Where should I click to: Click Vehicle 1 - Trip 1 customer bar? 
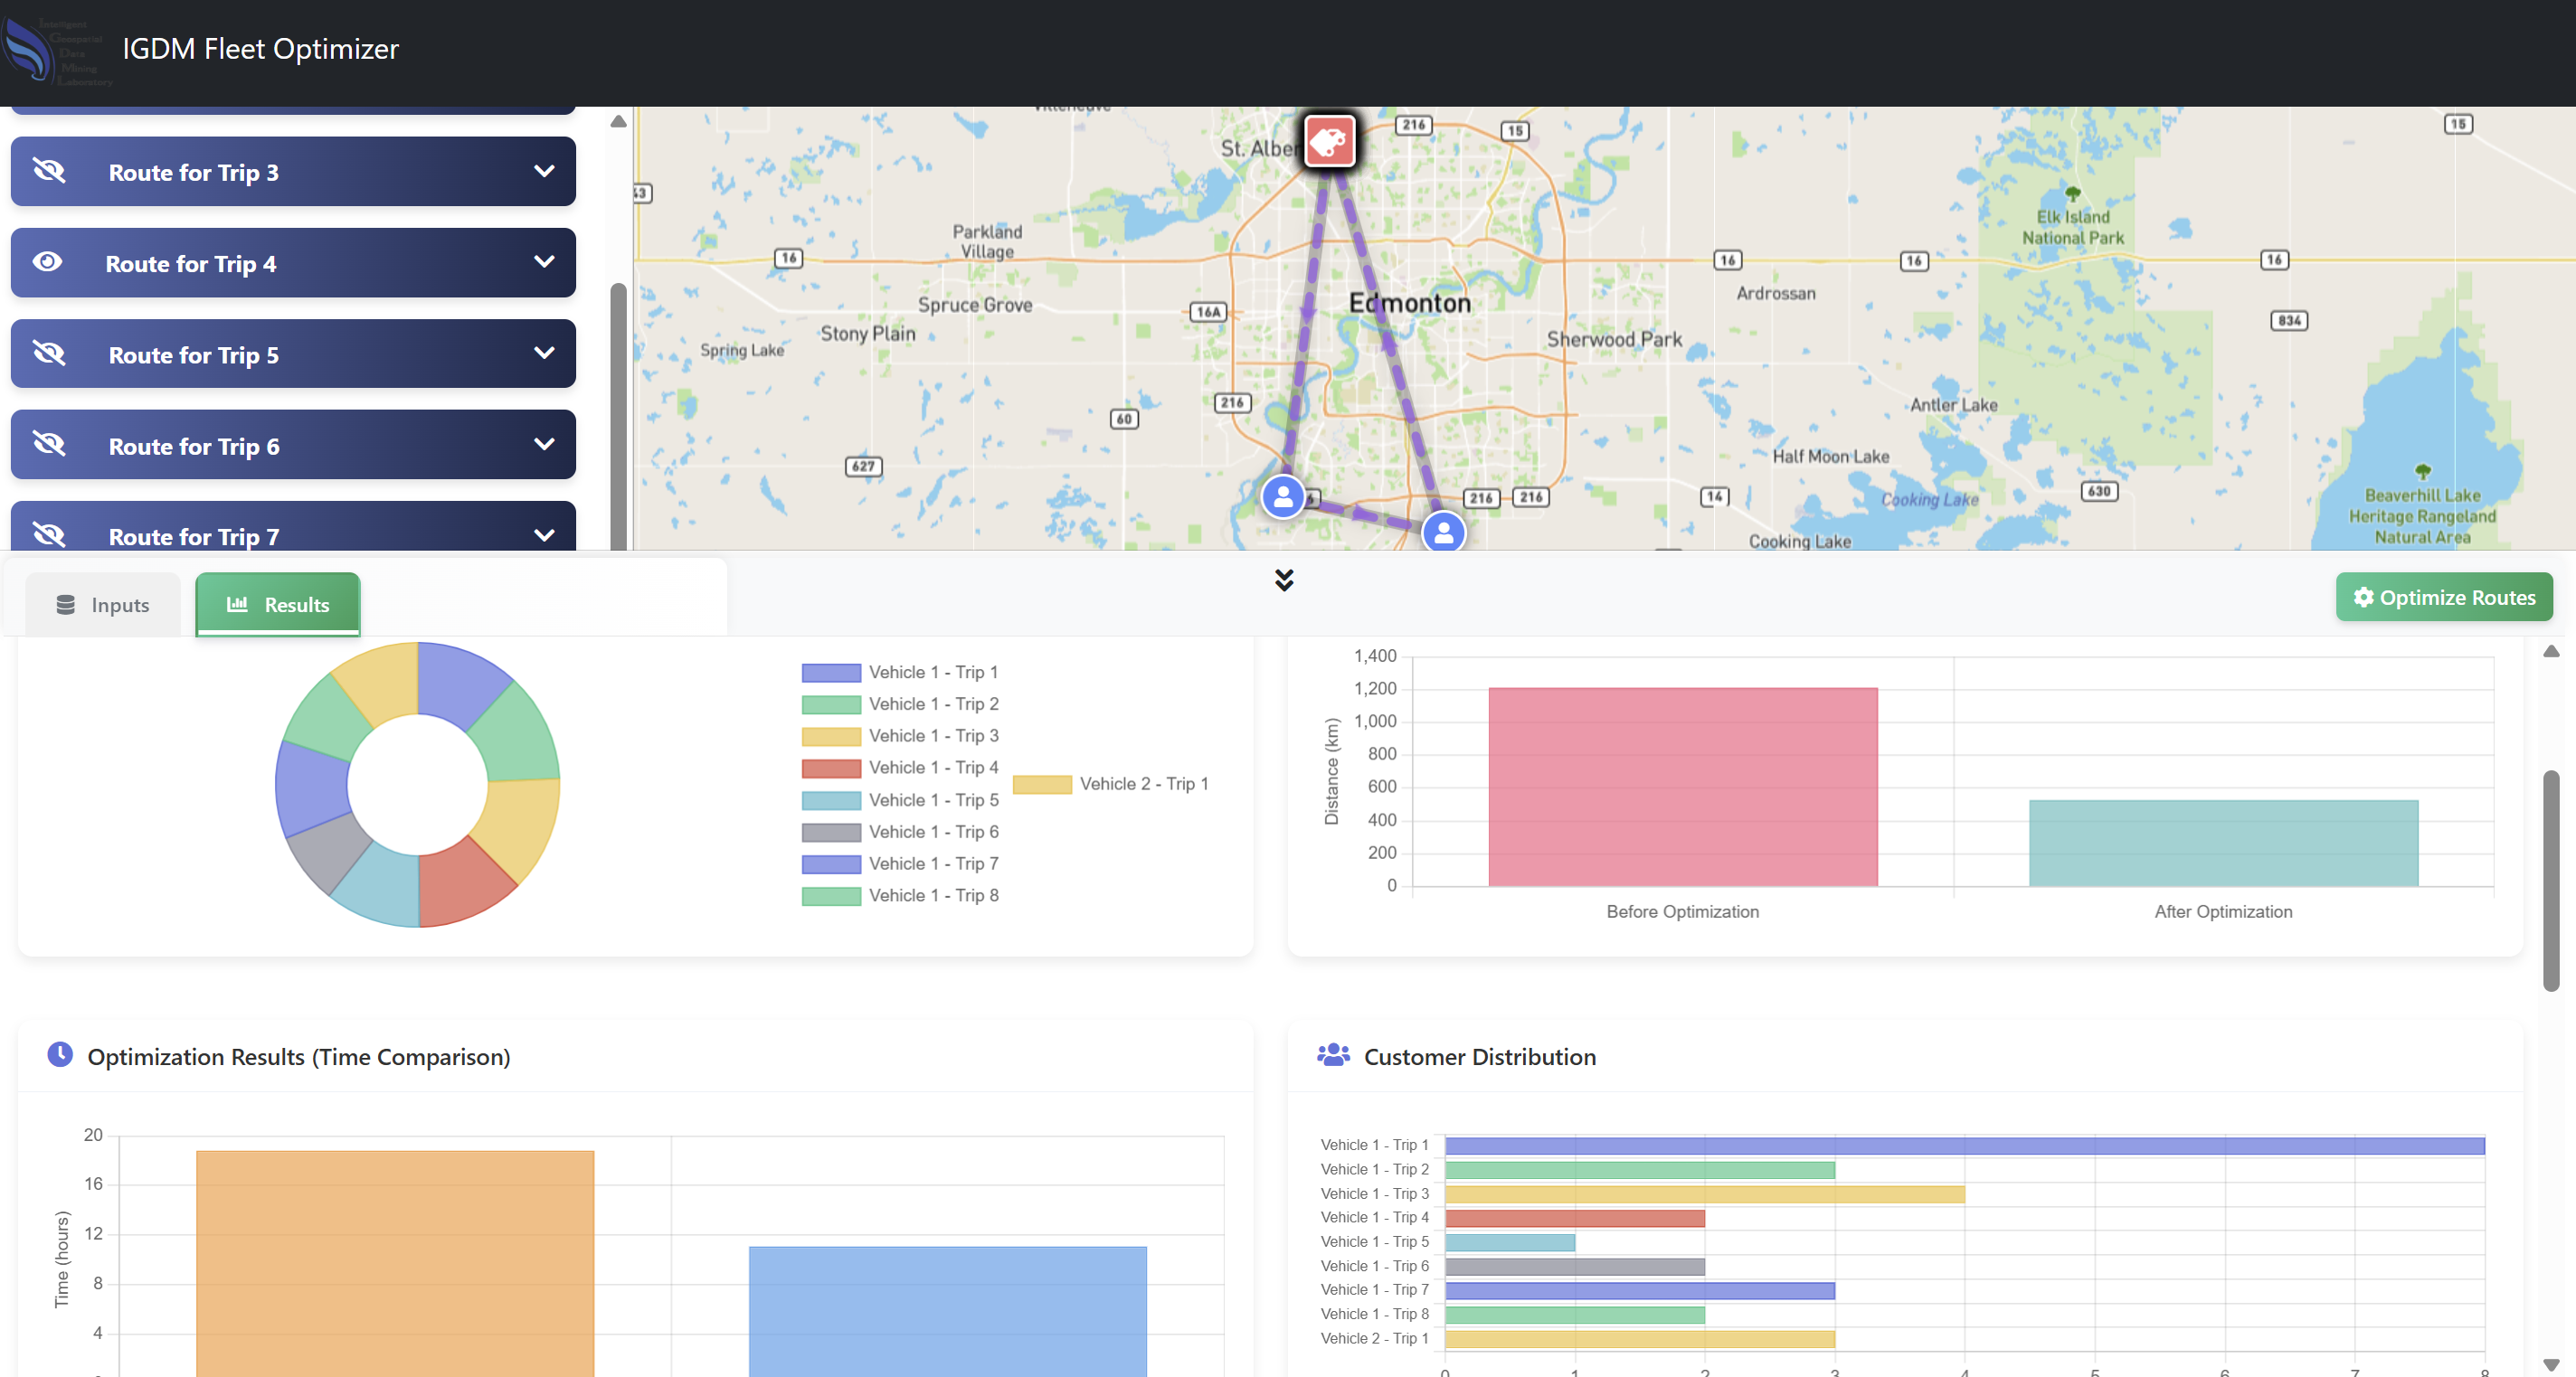pyautogui.click(x=1965, y=1146)
